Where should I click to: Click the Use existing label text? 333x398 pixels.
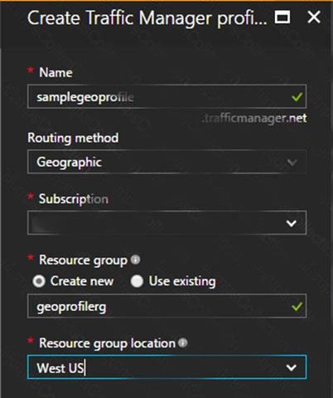point(182,281)
